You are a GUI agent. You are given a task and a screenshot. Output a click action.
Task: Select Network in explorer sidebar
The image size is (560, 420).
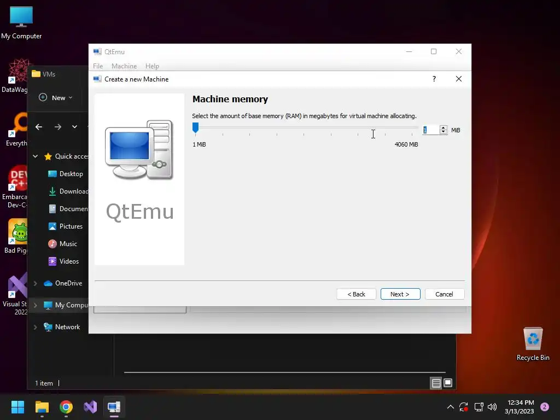62,327
